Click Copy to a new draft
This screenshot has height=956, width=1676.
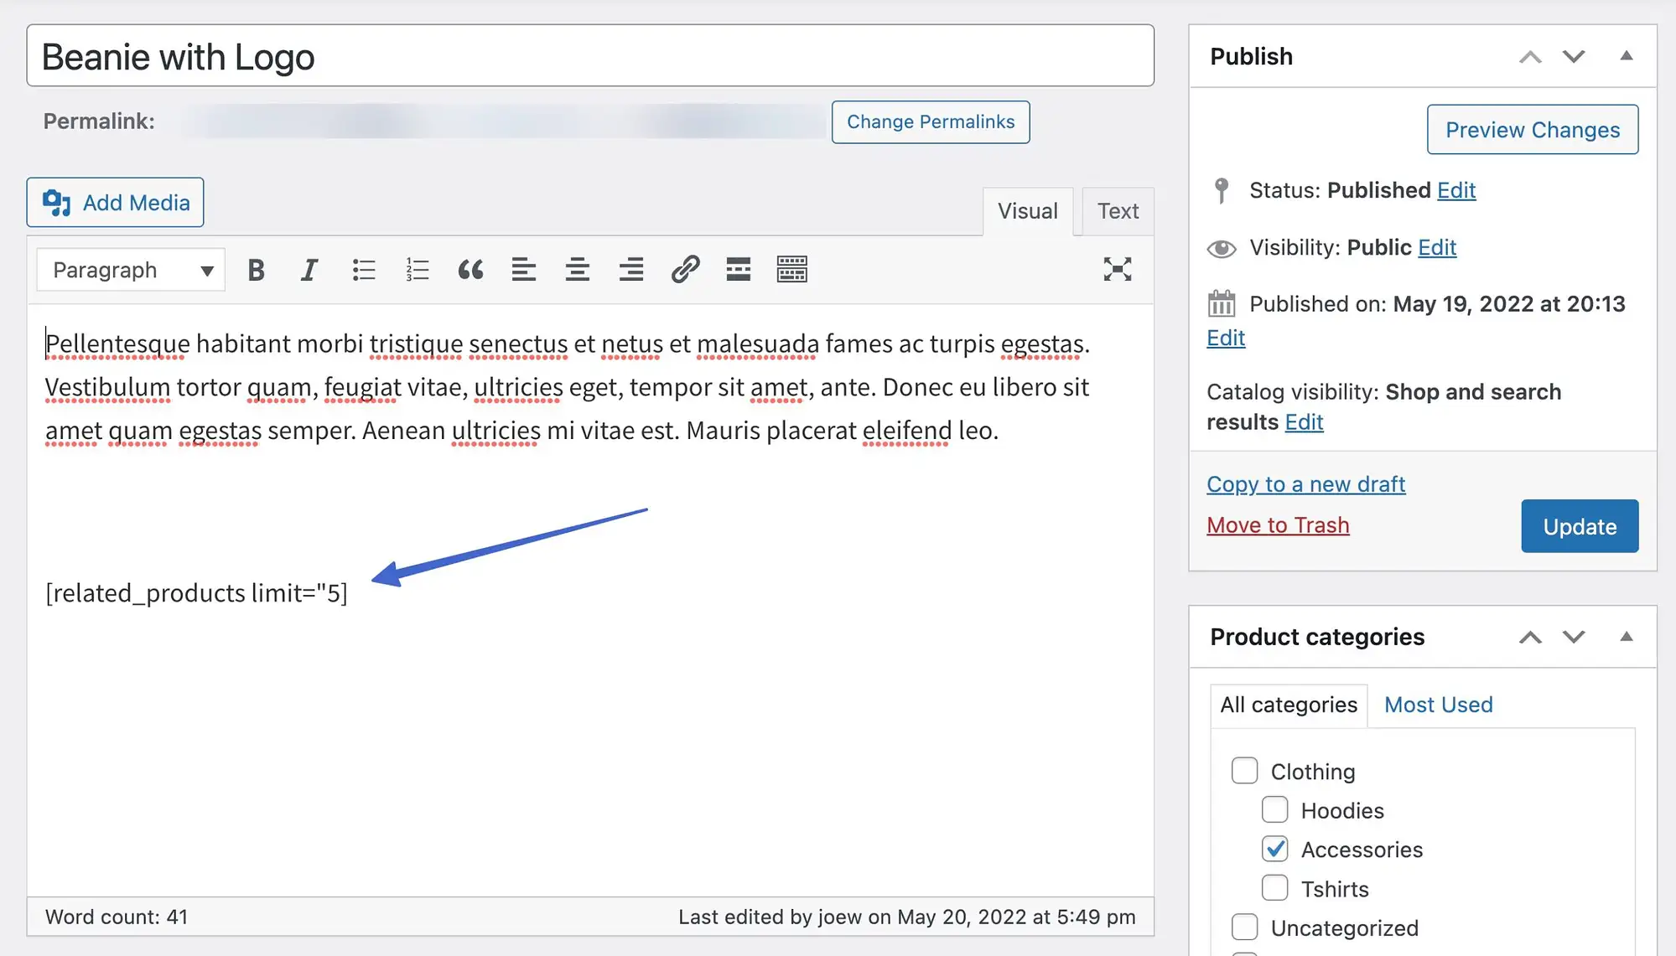[x=1305, y=483]
